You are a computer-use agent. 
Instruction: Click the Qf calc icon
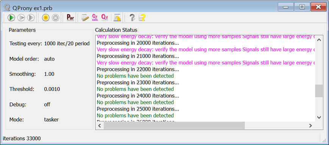coord(95,18)
